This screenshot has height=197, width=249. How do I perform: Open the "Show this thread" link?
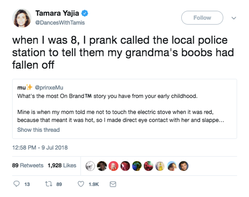pos(38,130)
